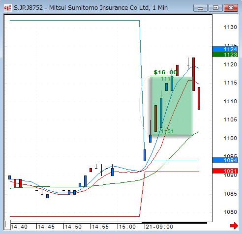Click the 1130 price scale label
Screen dimensions: 242x234
click(230, 27)
